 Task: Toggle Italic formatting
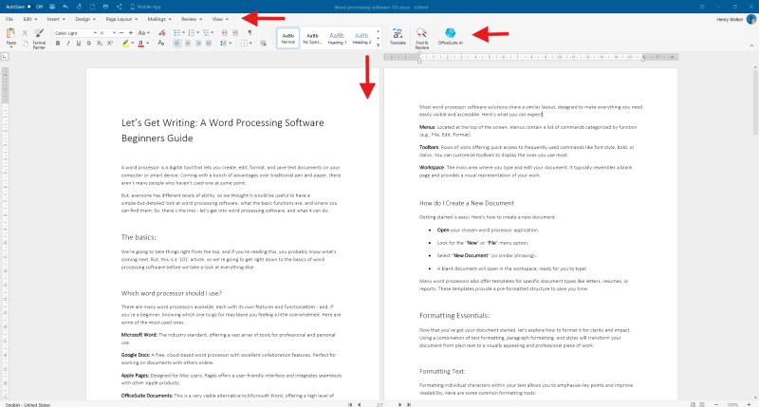click(69, 43)
